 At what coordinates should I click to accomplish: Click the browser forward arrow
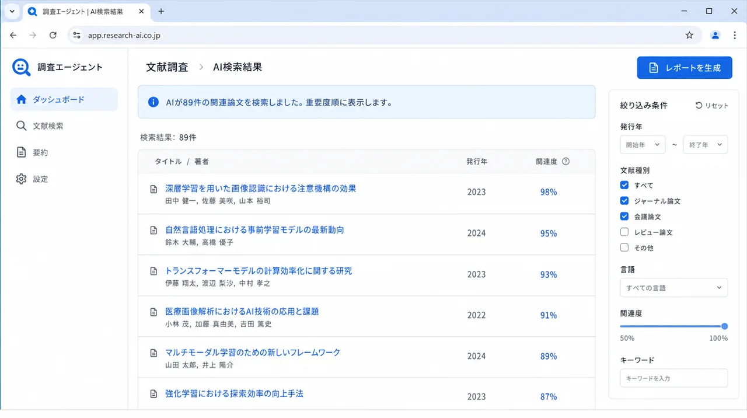[33, 35]
